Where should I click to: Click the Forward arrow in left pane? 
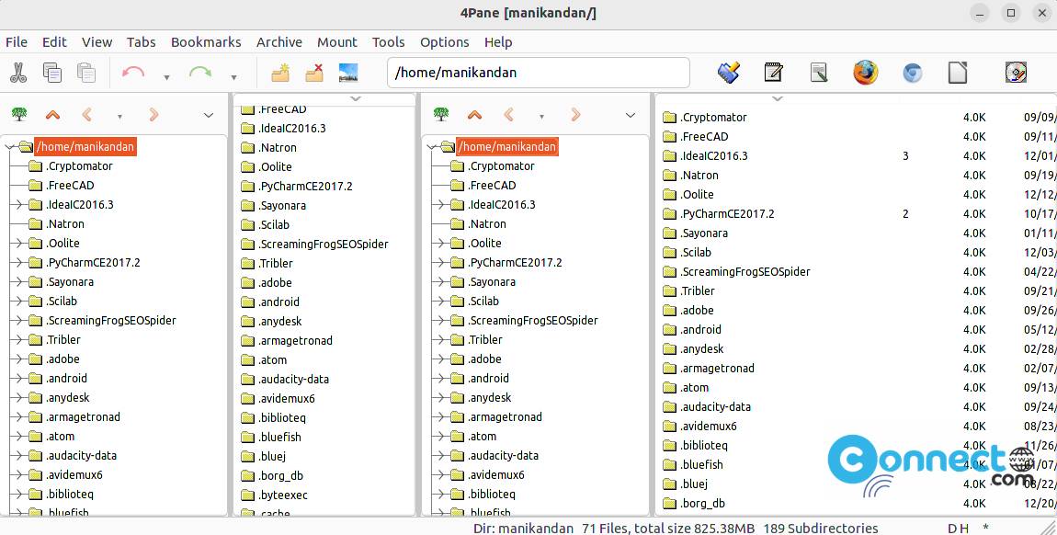153,115
